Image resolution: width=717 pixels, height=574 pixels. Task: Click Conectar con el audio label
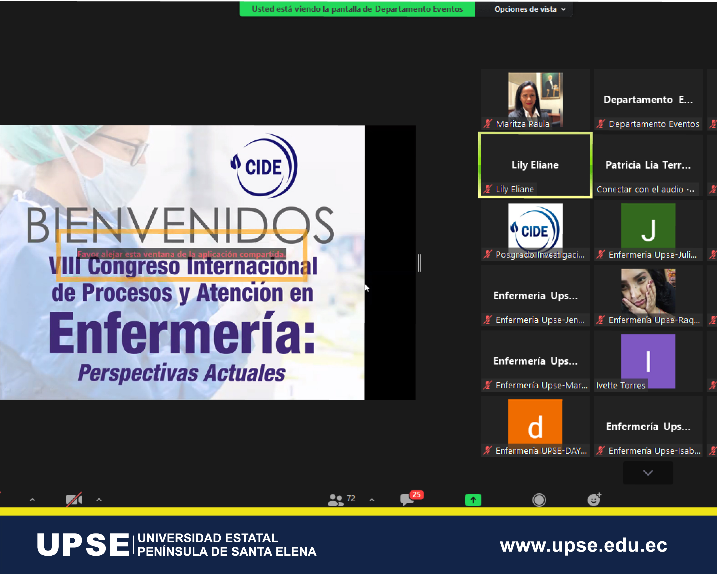tap(645, 189)
